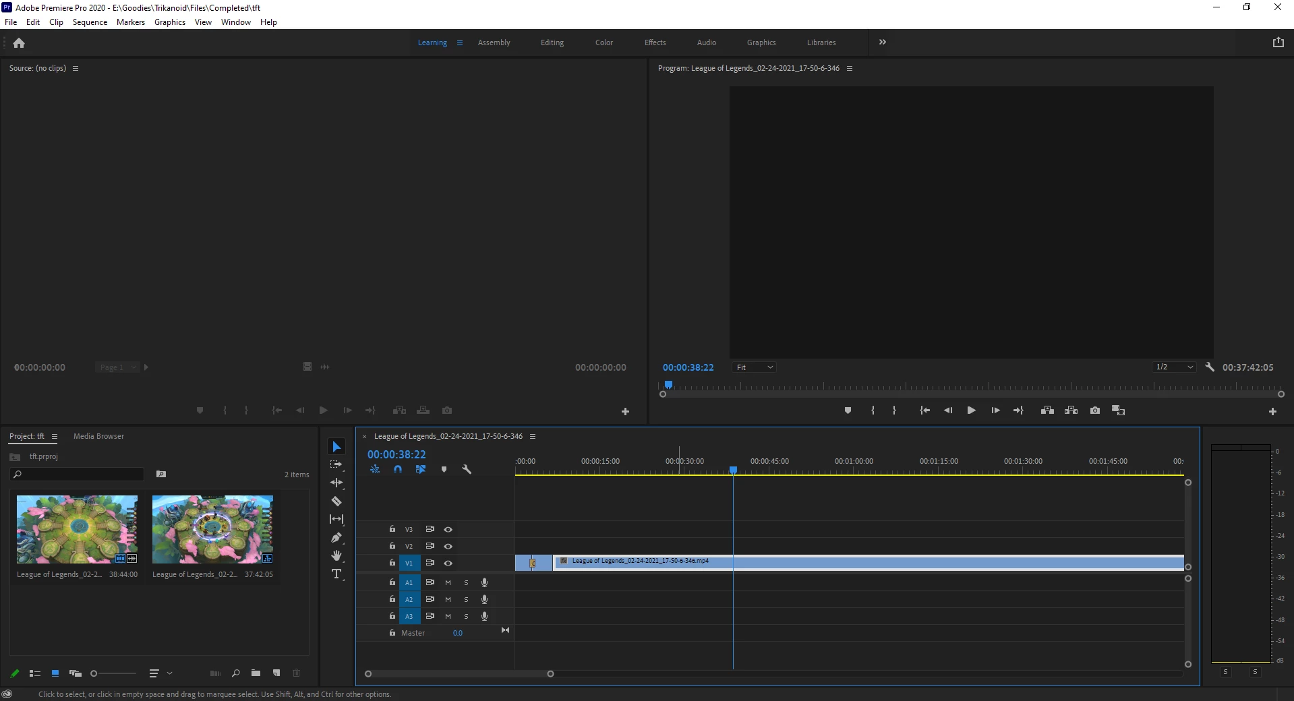Toggle track lock for V3
Viewport: 1294px width, 701px height.
coord(392,529)
